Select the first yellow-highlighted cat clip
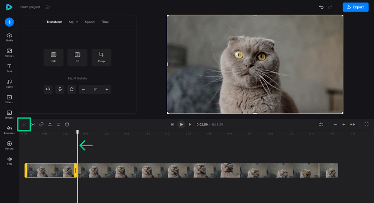The height and width of the screenshot is (203, 374). tap(51, 170)
